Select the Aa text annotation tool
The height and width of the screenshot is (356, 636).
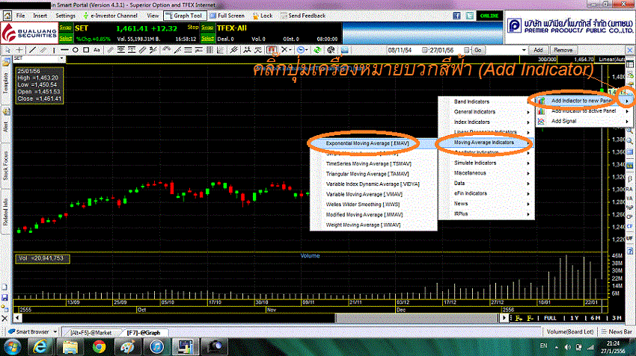click(97, 50)
